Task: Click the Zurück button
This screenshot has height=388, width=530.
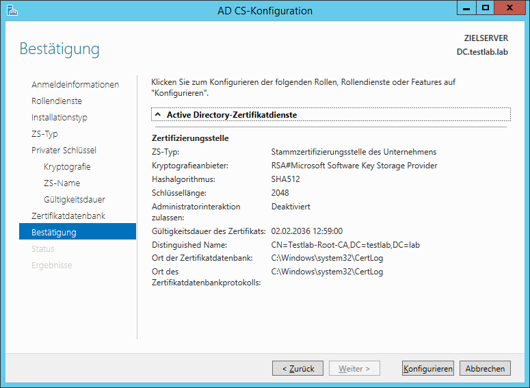Action: [x=297, y=368]
